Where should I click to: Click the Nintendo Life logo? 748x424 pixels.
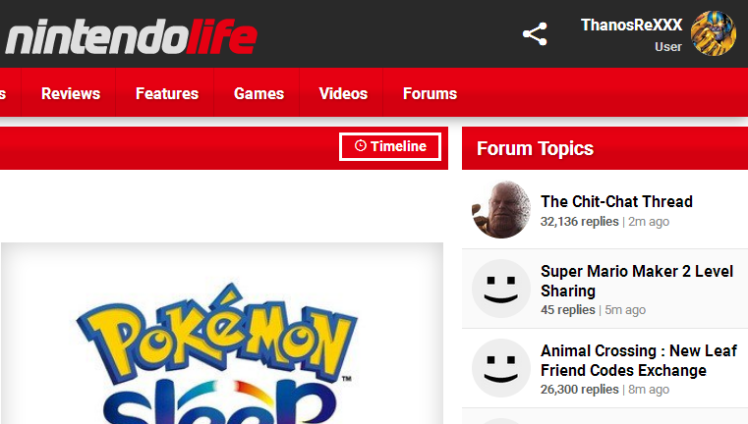coord(131,36)
